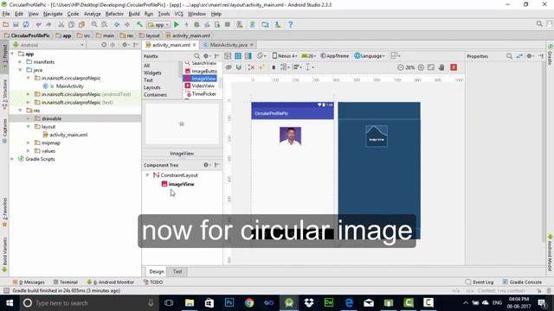
Task: Switch to the Text tab of the layout editor
Action: pos(177,271)
